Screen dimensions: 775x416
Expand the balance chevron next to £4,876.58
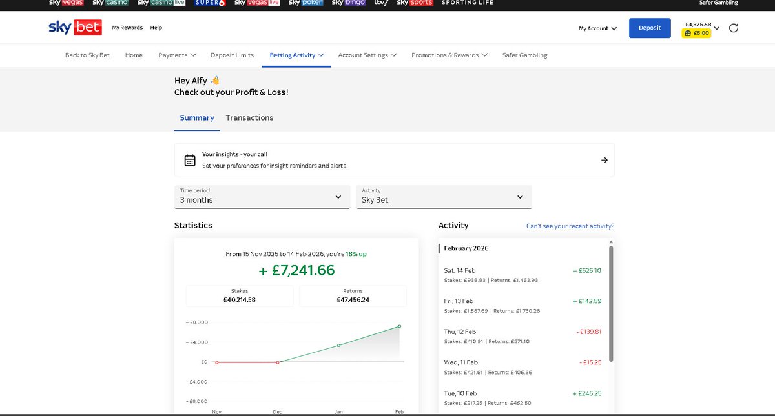click(x=716, y=28)
